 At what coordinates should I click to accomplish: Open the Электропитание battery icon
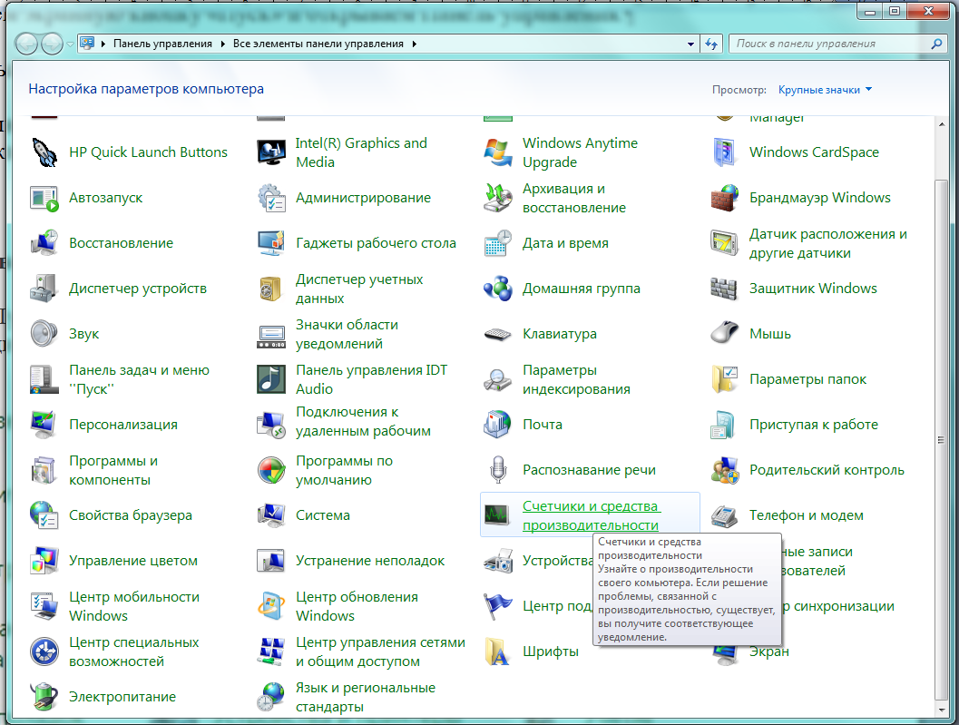point(44,697)
